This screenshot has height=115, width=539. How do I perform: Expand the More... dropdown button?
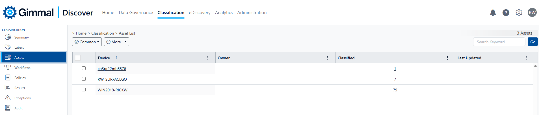(116, 42)
